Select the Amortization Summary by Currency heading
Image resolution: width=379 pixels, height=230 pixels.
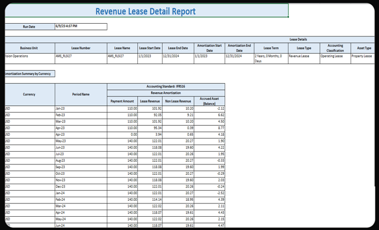point(29,73)
